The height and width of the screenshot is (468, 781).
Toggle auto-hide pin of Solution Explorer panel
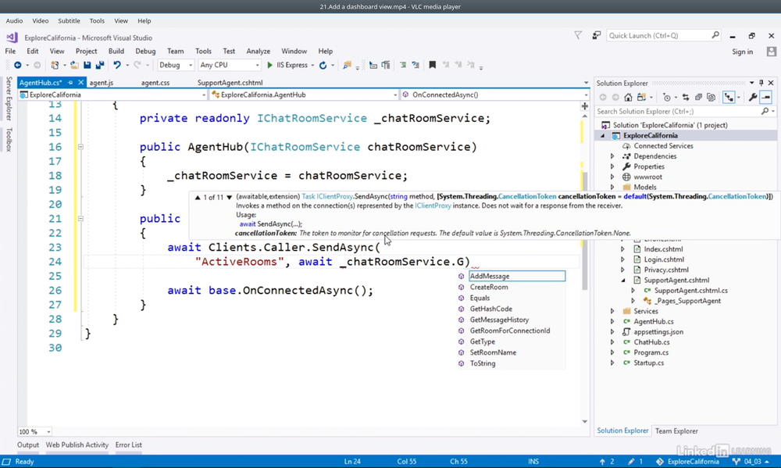click(x=761, y=84)
